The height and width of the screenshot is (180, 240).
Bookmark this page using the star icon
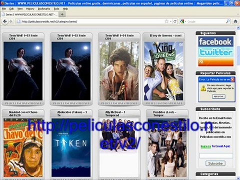[x=166, y=21]
